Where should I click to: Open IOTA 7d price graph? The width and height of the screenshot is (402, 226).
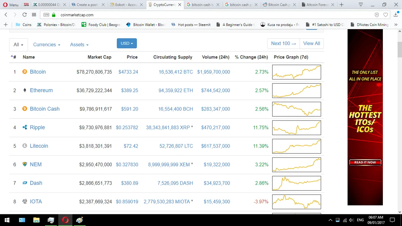point(296,202)
